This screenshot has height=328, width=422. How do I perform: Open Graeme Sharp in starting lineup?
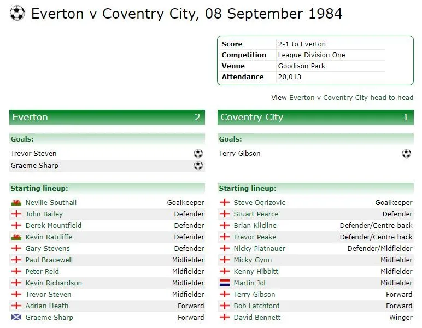(x=49, y=318)
